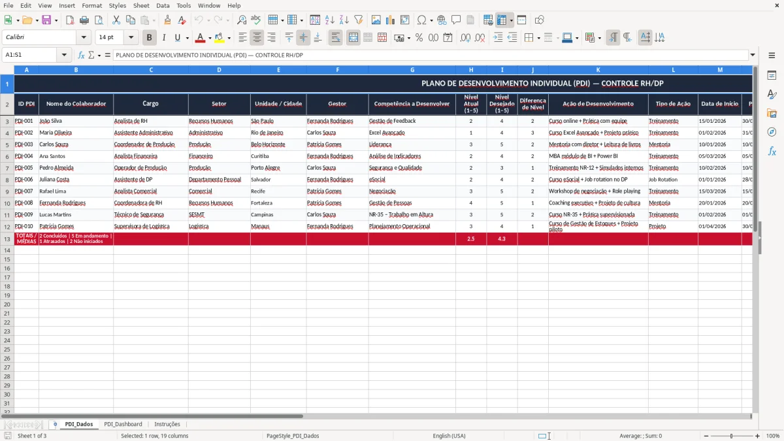Toggle Bold formatting
Viewport: 784px width, 441px height.
point(150,38)
